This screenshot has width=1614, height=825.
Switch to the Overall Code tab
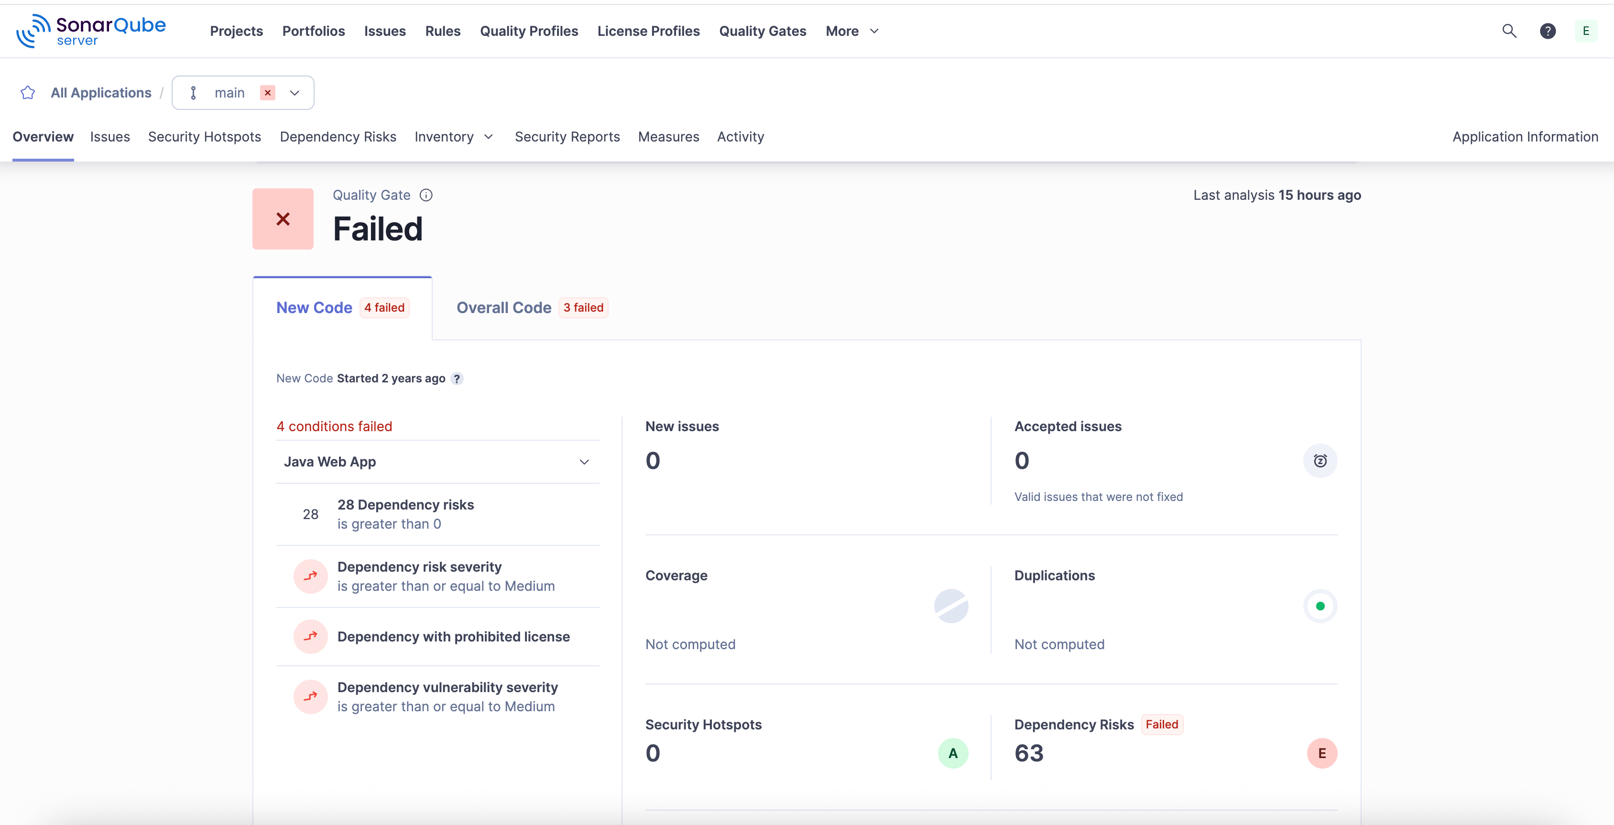click(x=504, y=307)
